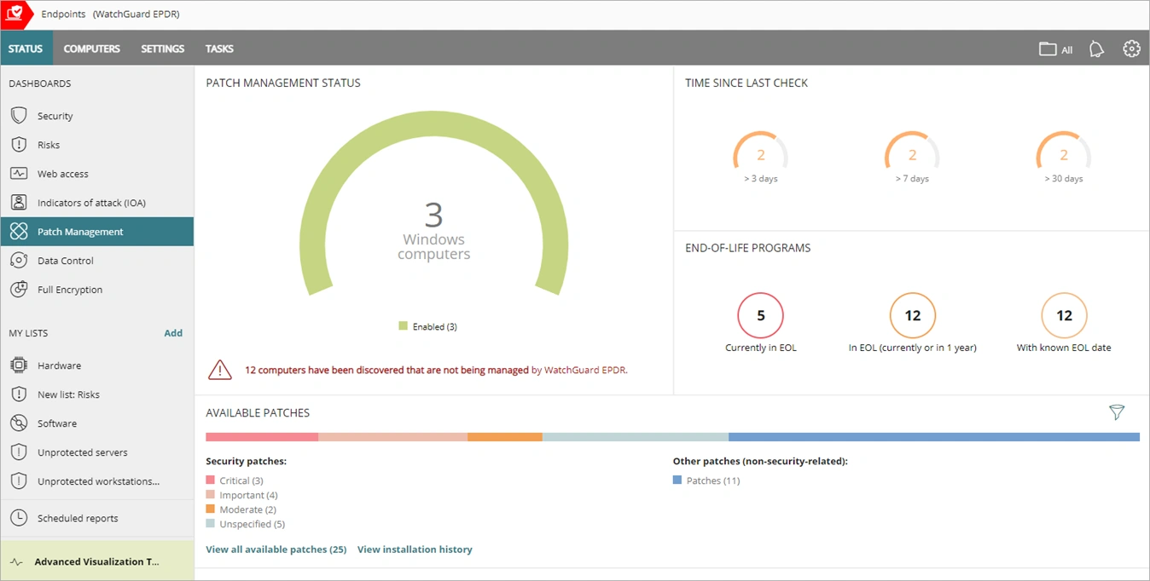
Task: Click the folder icon beside All
Action: pyautogui.click(x=1048, y=49)
